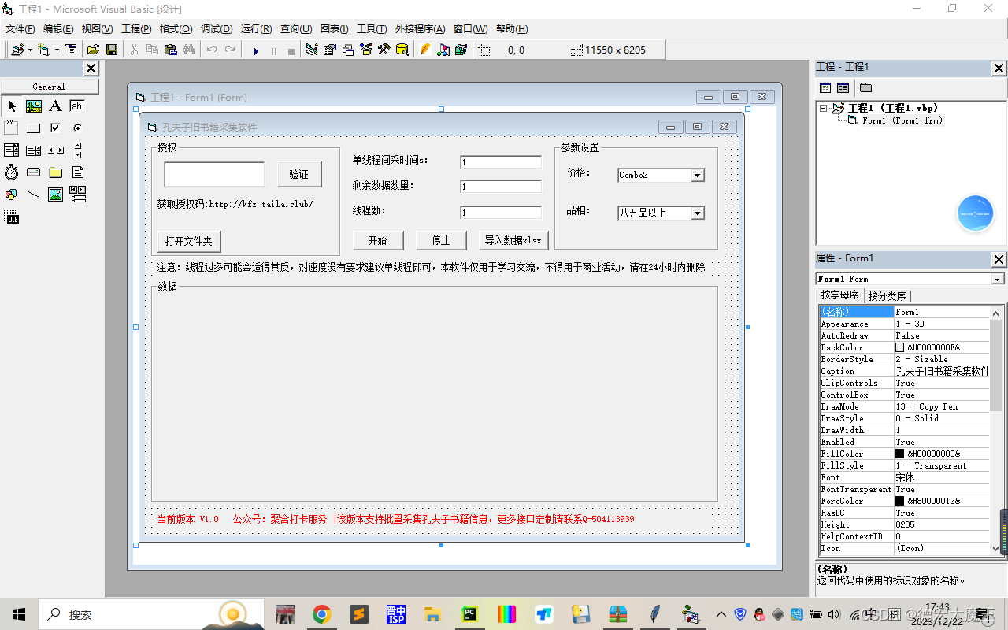Select the TextBox control tool
The width and height of the screenshot is (1008, 630).
(x=77, y=106)
